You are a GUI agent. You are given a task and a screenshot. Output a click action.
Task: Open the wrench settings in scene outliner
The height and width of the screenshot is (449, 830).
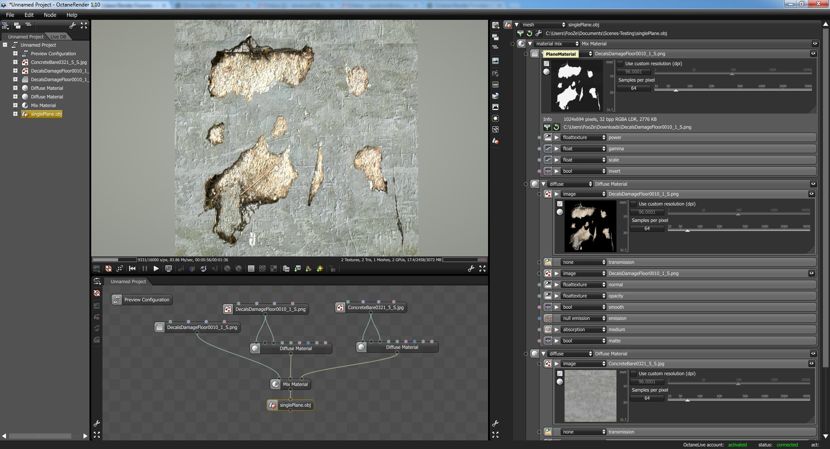pyautogui.click(x=73, y=25)
